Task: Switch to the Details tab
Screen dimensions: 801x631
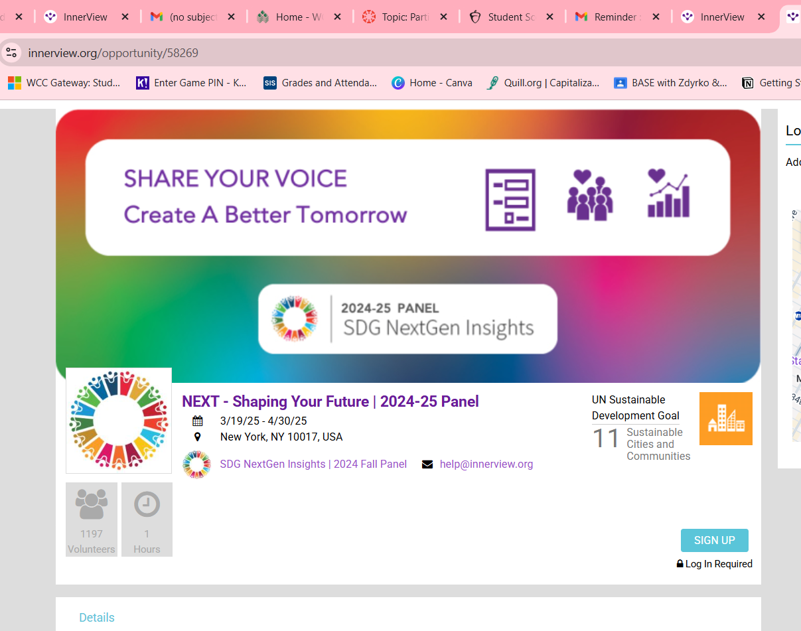Action: [97, 618]
